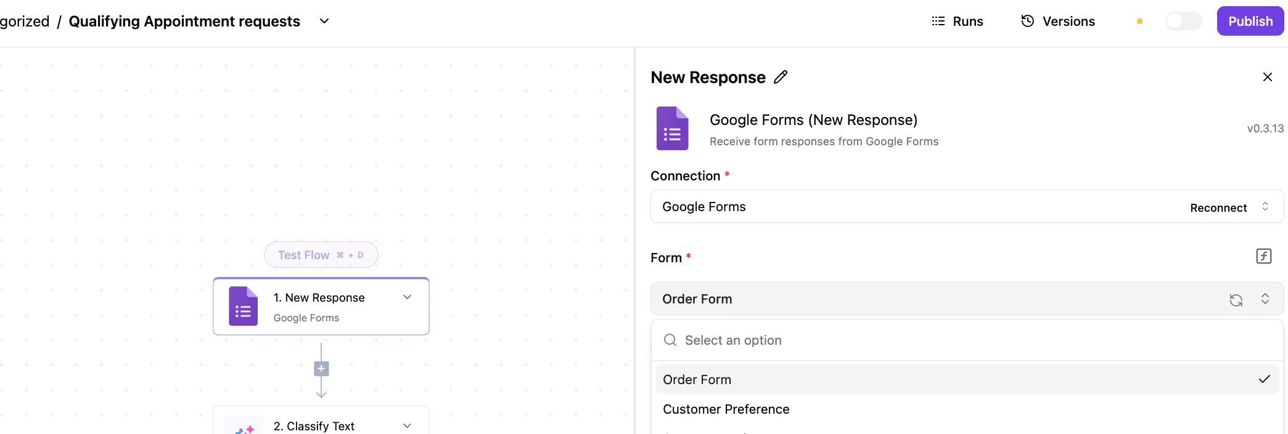Expand the flow name dropdown chevron
Screen dimensions: 1288x434
click(324, 22)
